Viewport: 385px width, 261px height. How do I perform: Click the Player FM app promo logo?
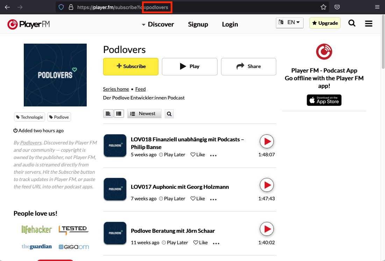(x=324, y=52)
